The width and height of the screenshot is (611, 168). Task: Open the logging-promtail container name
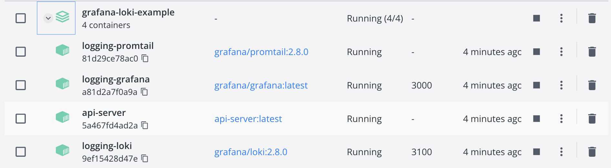point(118,46)
